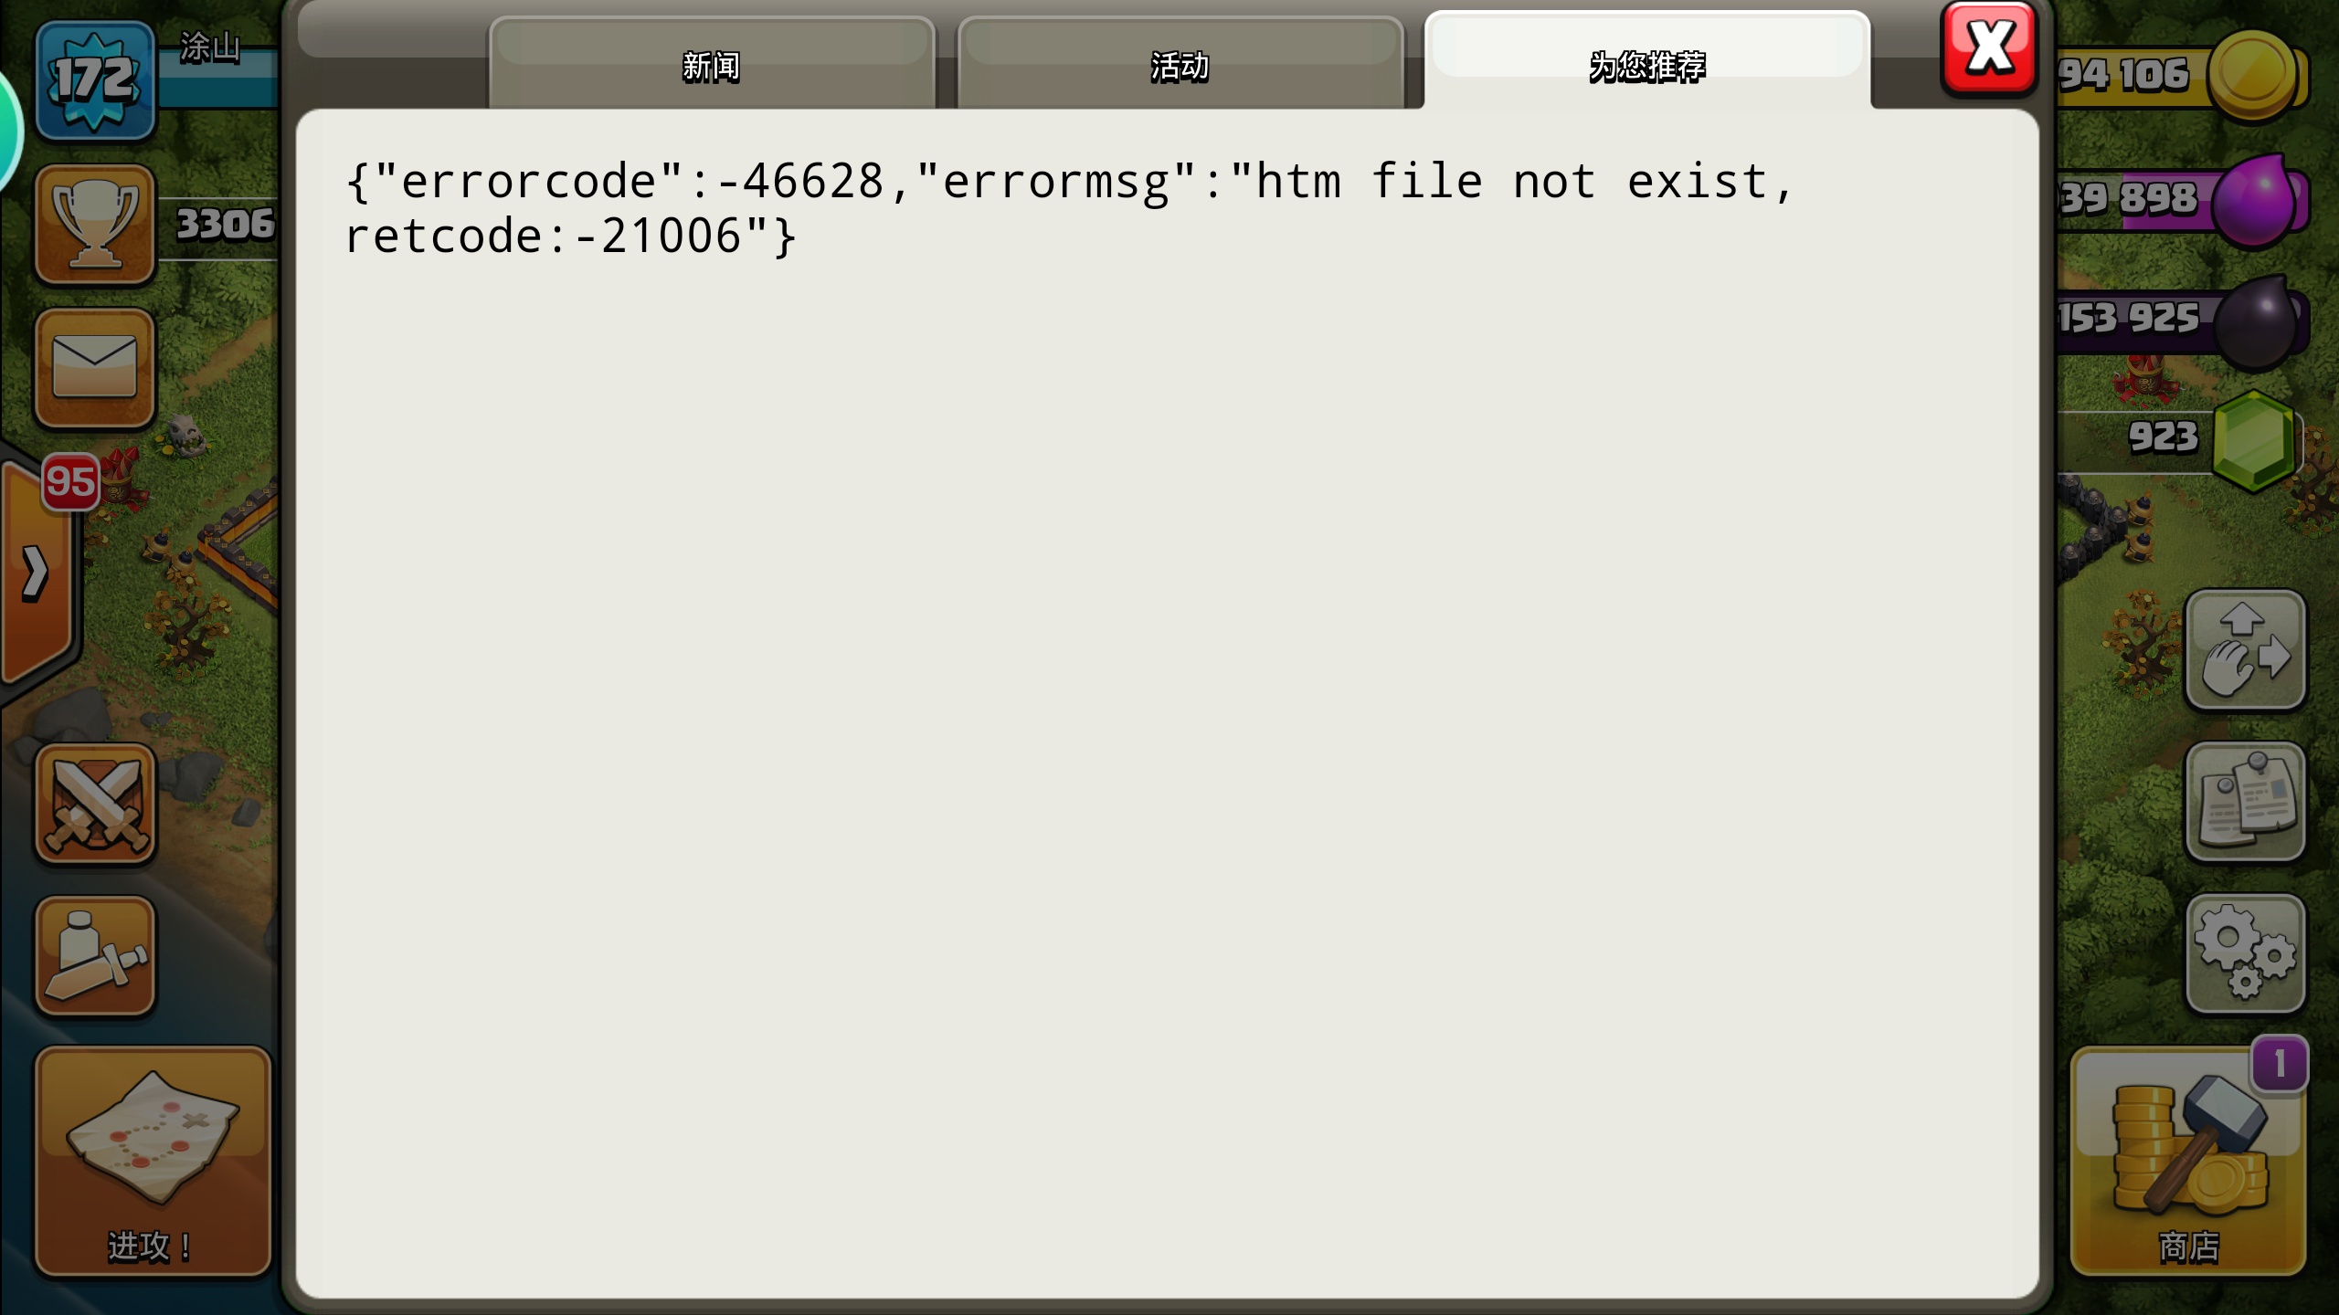The height and width of the screenshot is (1315, 2339).
Task: Open the settings gears icon
Action: pyautogui.click(x=2245, y=953)
